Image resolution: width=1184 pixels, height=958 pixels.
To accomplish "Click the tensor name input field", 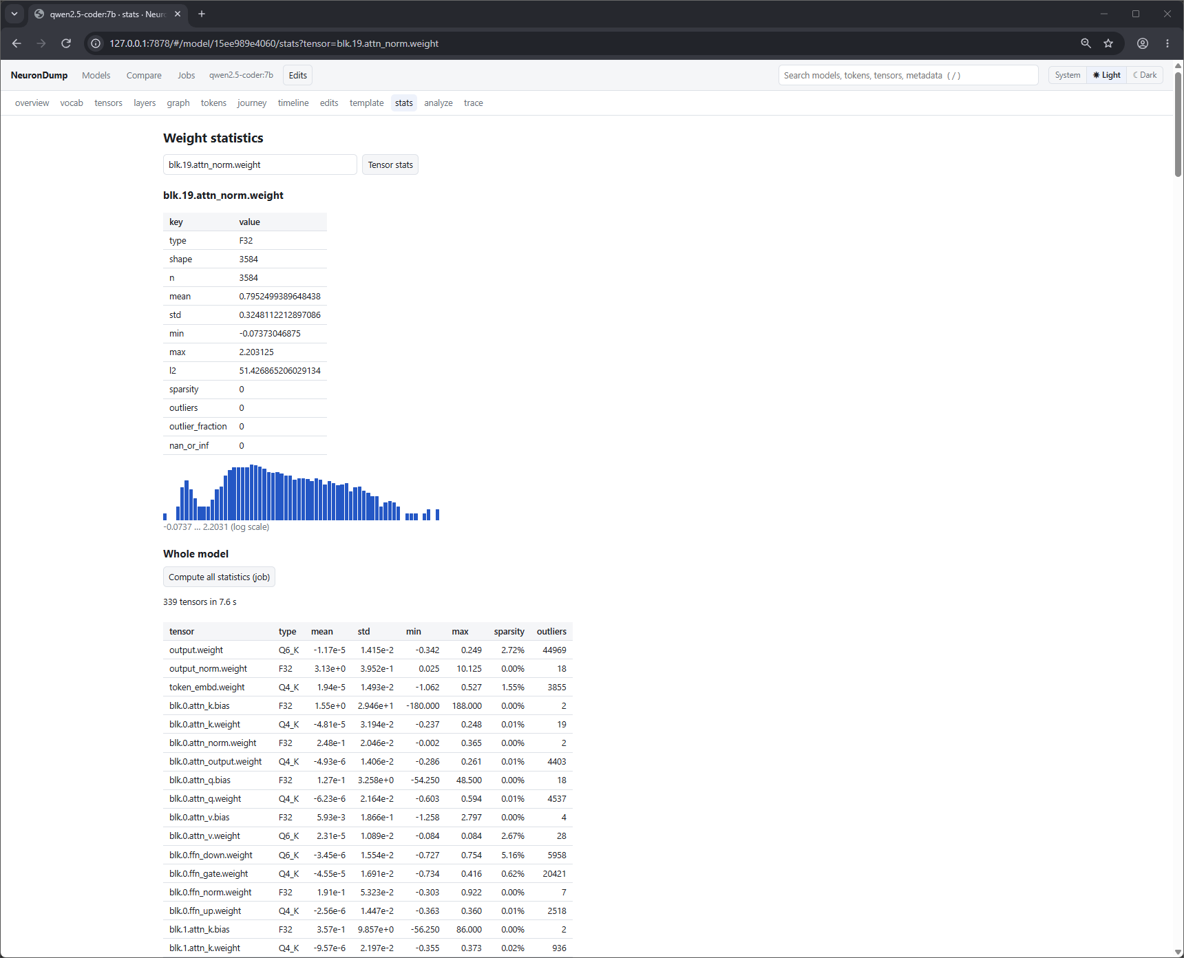I will pyautogui.click(x=260, y=164).
